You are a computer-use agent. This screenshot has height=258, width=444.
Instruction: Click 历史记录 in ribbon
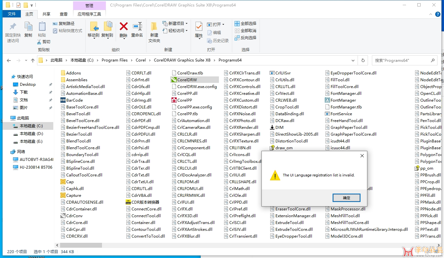point(218,41)
